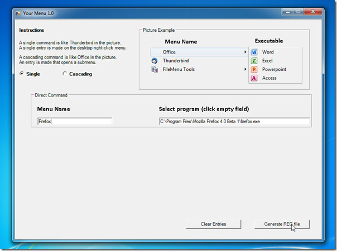Click the Your Menu title bar icon
This screenshot has height=251, width=337.
(18, 13)
